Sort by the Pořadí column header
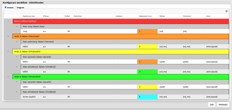 64,16
